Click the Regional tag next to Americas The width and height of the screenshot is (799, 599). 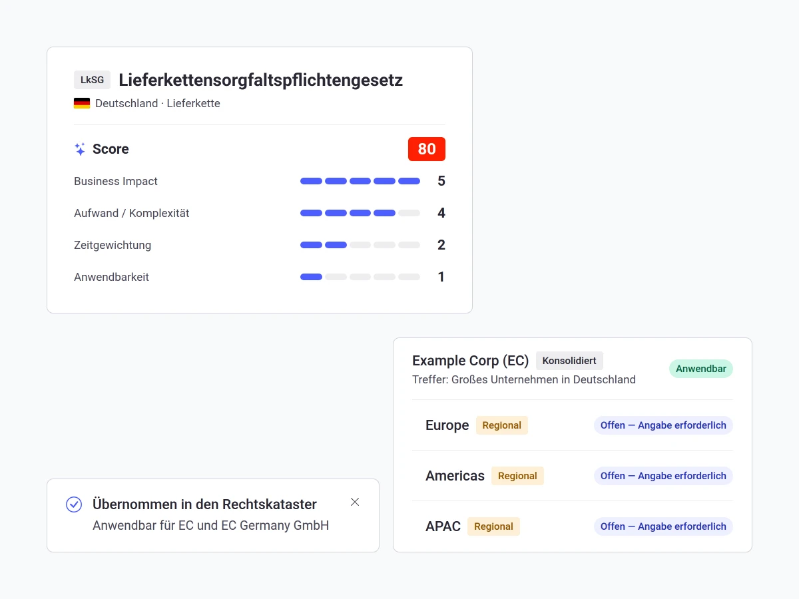click(x=517, y=476)
